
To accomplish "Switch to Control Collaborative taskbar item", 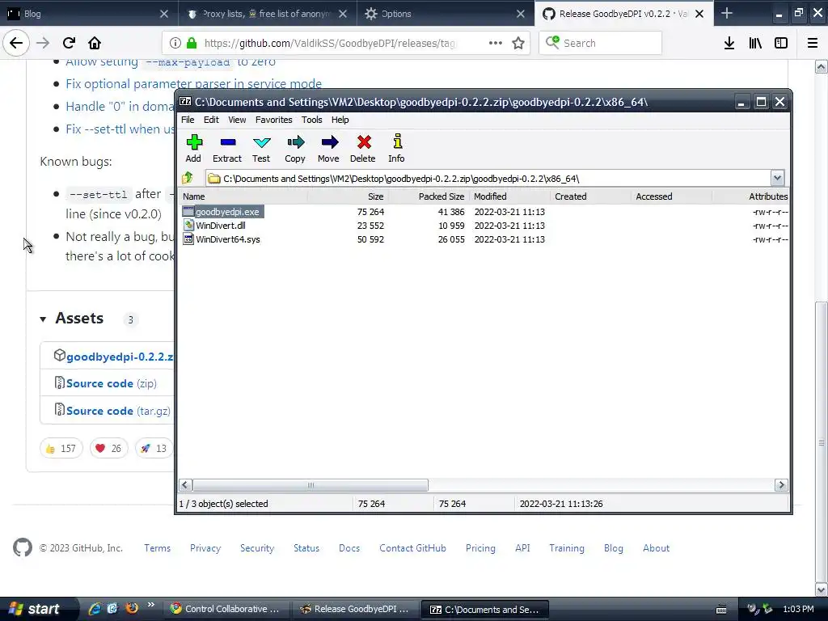I will click(227, 609).
